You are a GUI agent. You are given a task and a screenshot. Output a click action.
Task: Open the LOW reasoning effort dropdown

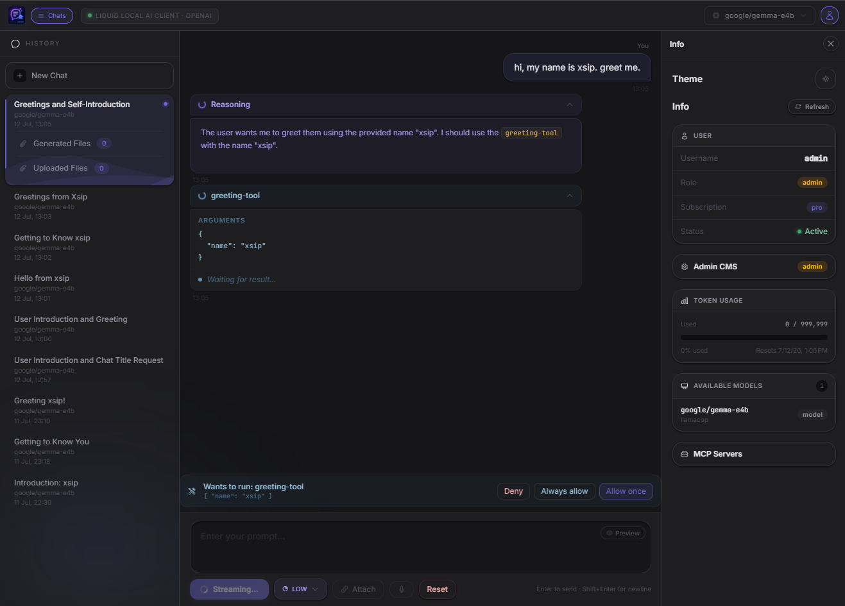pyautogui.click(x=300, y=589)
